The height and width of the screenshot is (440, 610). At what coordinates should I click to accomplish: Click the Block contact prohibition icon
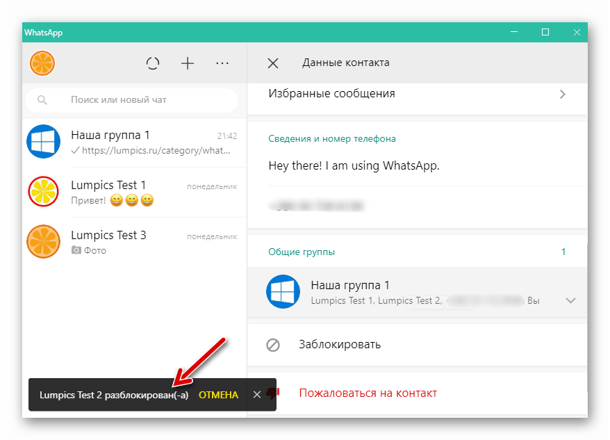(273, 344)
